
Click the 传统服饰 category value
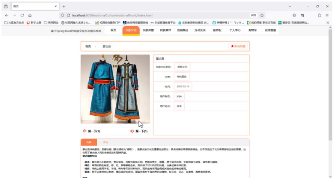pos(182,77)
